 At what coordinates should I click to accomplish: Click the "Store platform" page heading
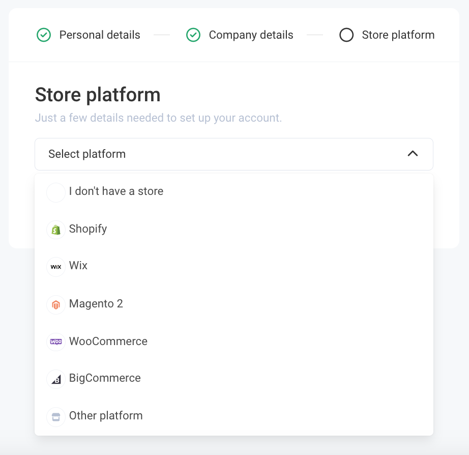[x=98, y=95]
